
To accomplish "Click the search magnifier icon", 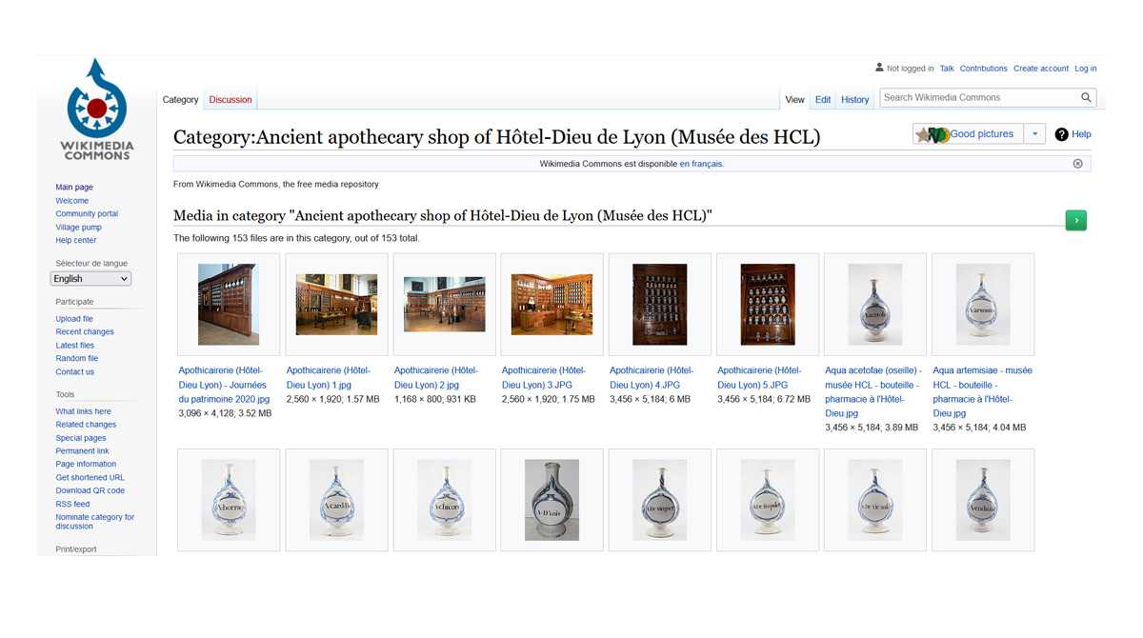I will (x=1086, y=97).
